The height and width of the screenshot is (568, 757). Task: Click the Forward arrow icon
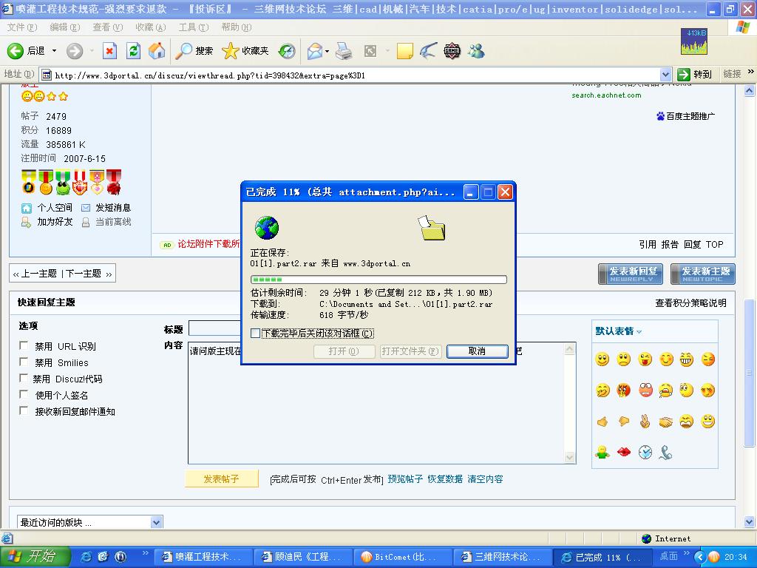75,51
